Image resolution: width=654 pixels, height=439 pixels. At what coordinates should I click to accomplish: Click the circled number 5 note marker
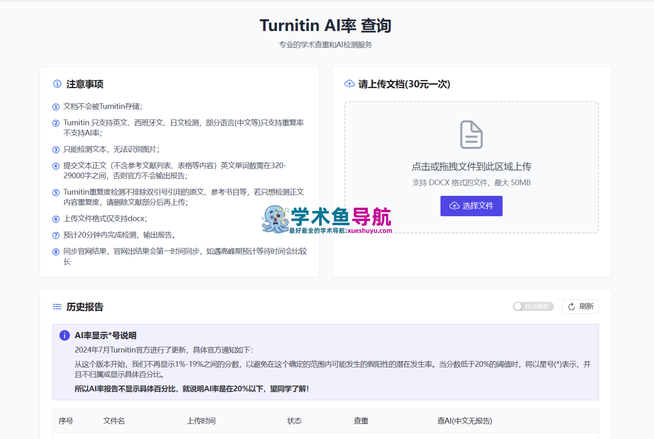tap(56, 193)
